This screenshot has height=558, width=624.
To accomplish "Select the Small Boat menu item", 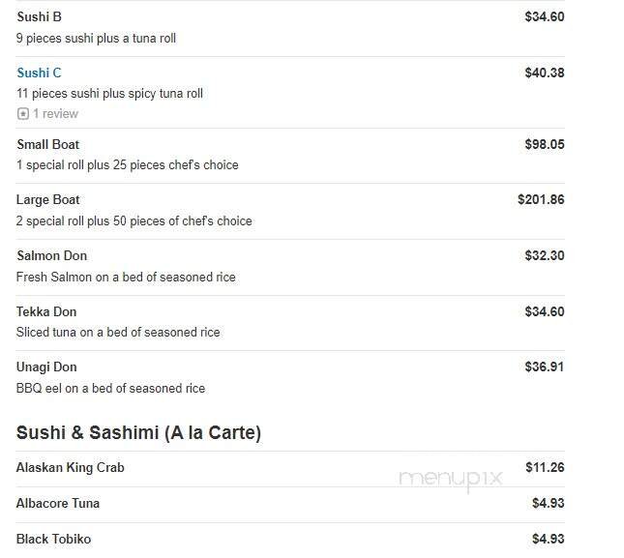I will pos(47,144).
